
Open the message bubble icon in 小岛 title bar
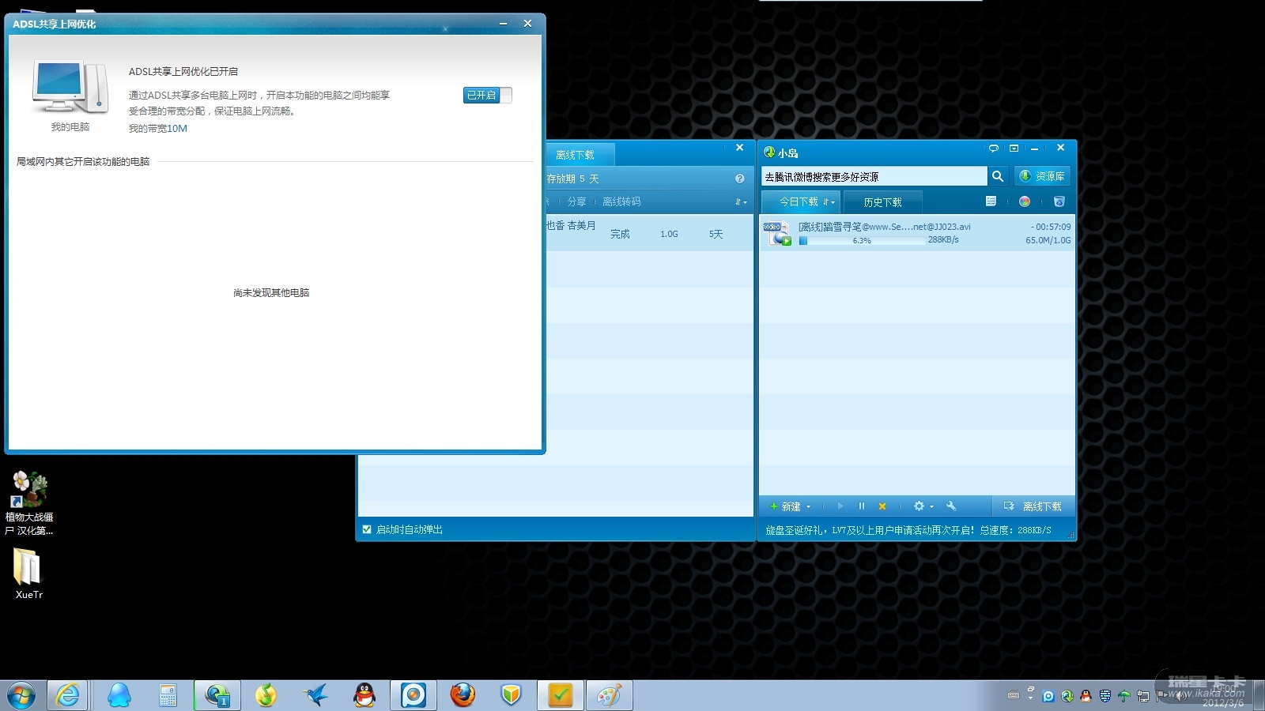tap(994, 148)
